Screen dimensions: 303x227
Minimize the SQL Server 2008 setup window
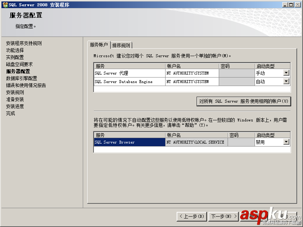click(285, 5)
